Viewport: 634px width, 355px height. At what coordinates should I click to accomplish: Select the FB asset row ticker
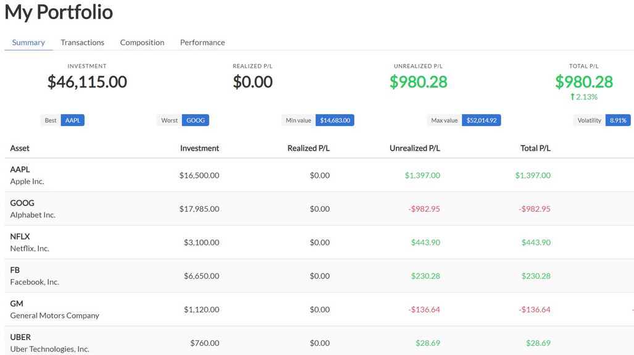coord(15,270)
